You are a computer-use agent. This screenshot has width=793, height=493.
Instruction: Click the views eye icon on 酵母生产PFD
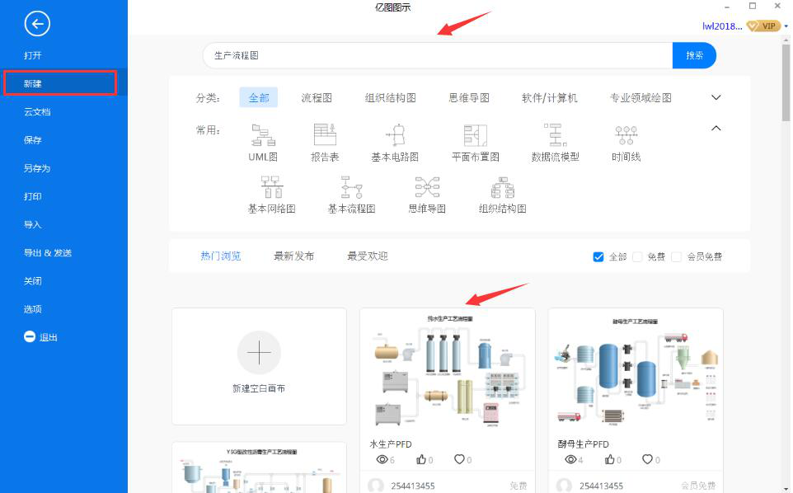[571, 459]
